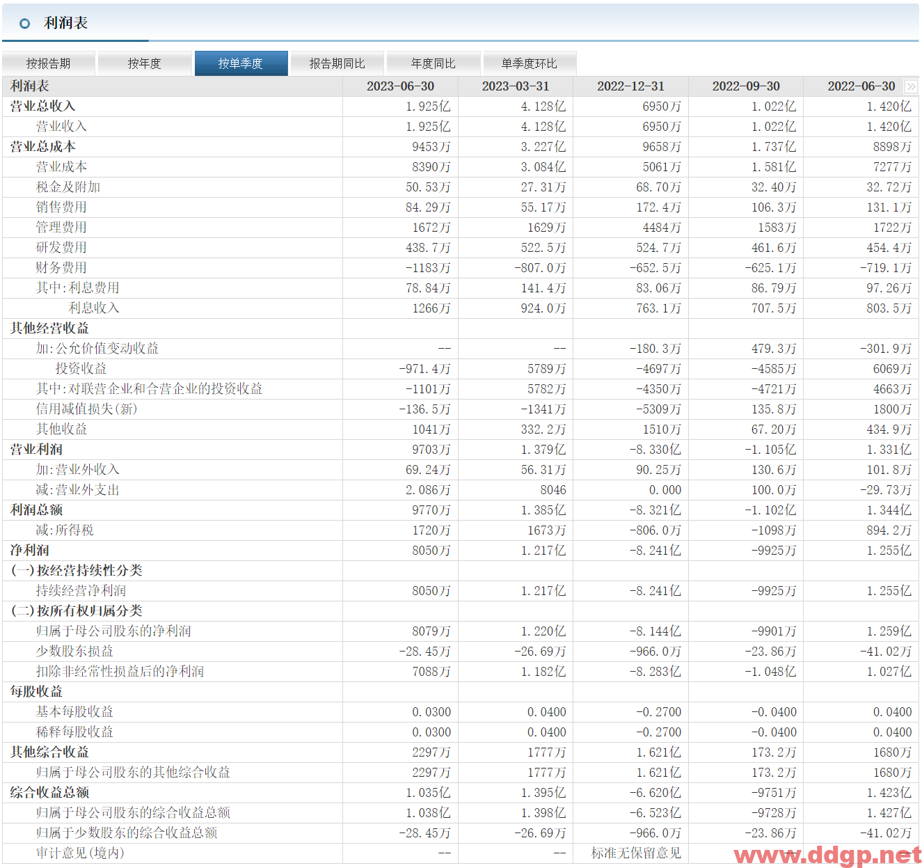Click the 每股收益 section heading
922x868 pixels.
(x=36, y=692)
